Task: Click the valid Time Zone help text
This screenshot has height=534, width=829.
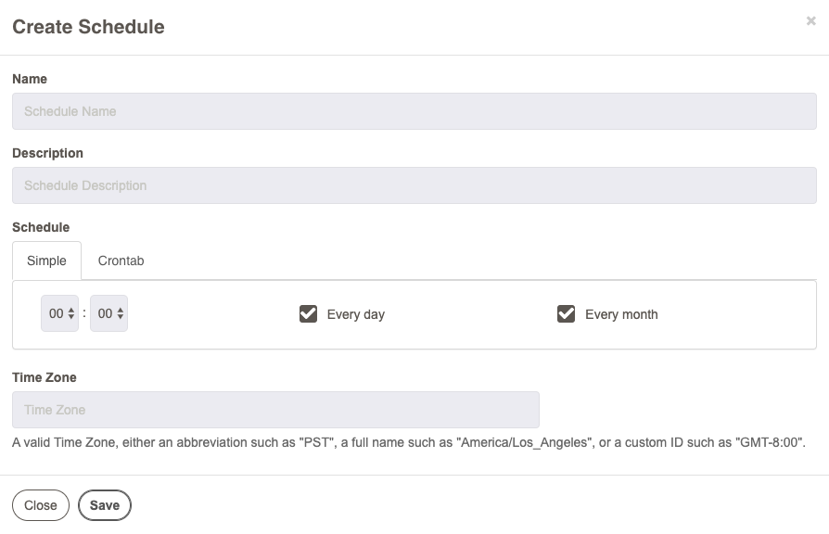Action: pyautogui.click(x=409, y=442)
